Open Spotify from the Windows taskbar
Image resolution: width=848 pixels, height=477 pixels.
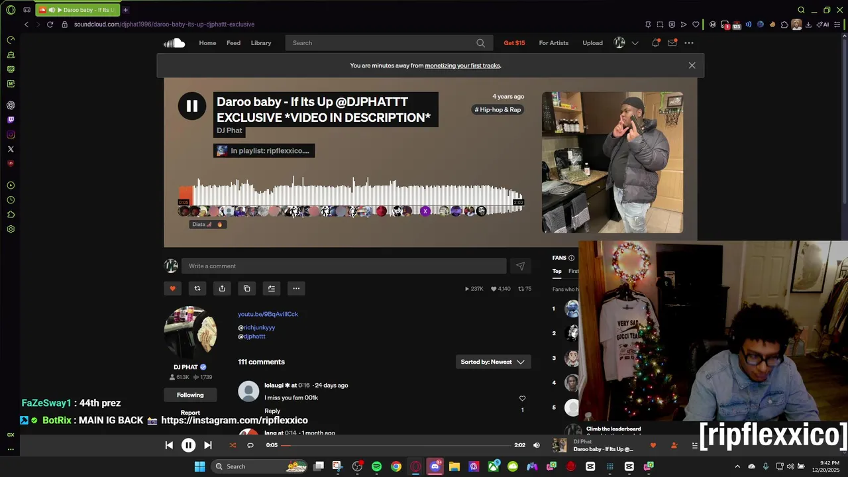[376, 466]
